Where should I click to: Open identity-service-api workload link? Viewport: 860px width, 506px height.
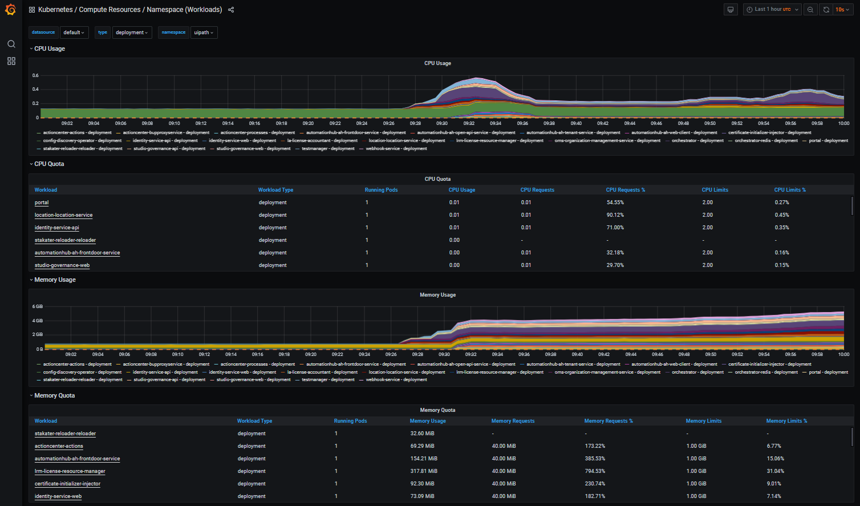coord(57,228)
